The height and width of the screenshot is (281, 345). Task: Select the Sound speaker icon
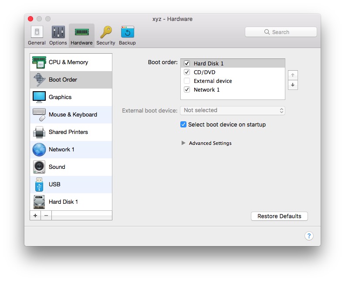[x=39, y=167]
